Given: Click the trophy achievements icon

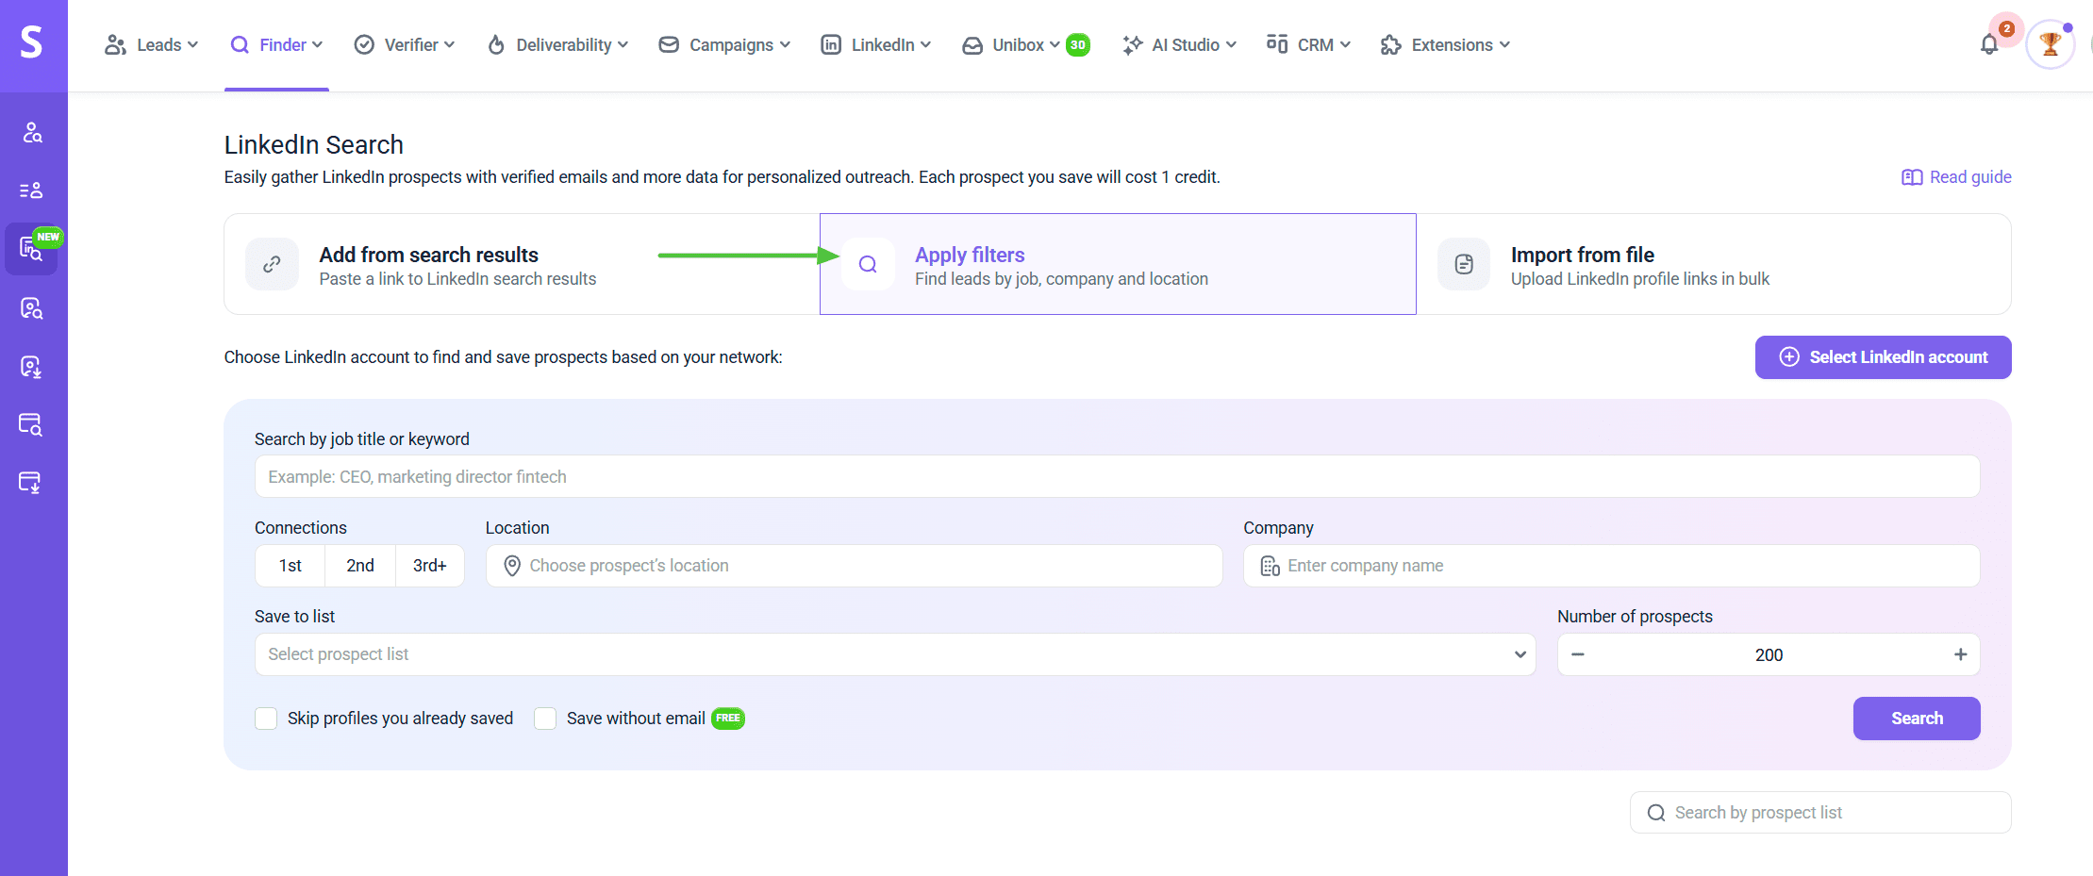Looking at the screenshot, I should point(2050,44).
